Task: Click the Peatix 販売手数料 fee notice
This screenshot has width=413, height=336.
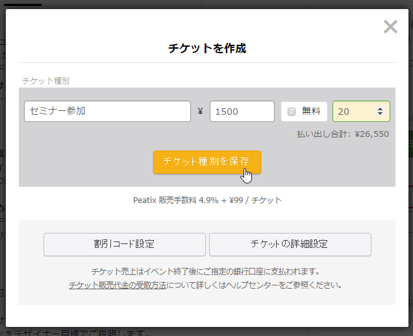Action: (x=206, y=200)
